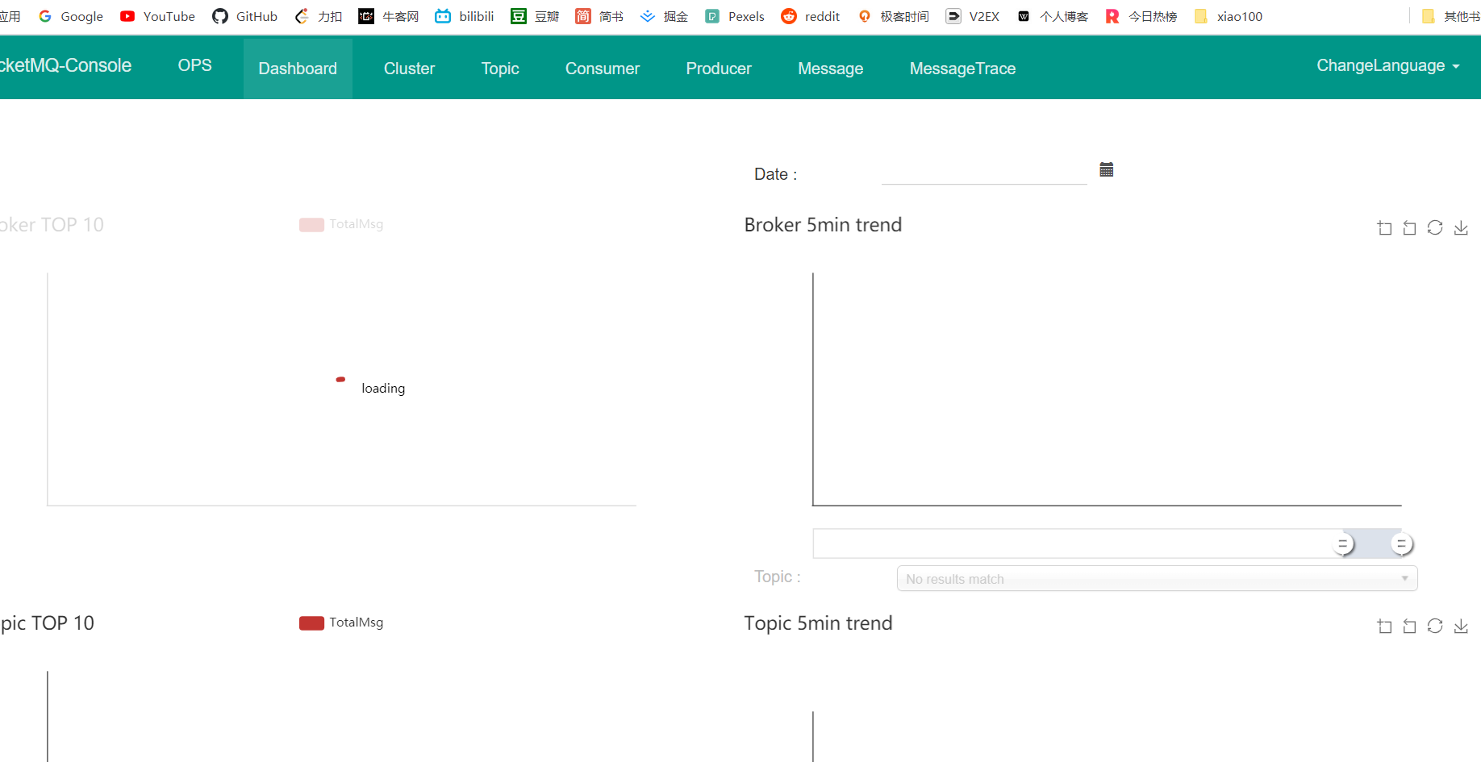The width and height of the screenshot is (1481, 762).
Task: Restore the Broker 5min trend chart
Action: tap(1435, 228)
